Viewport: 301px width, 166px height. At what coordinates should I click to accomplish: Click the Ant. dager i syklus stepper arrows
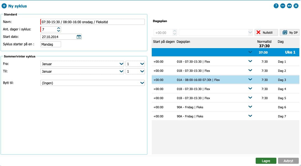coord(59,29)
